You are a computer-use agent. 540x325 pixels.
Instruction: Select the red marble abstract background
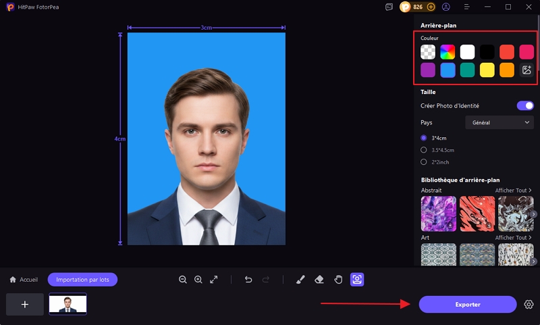coord(477,214)
